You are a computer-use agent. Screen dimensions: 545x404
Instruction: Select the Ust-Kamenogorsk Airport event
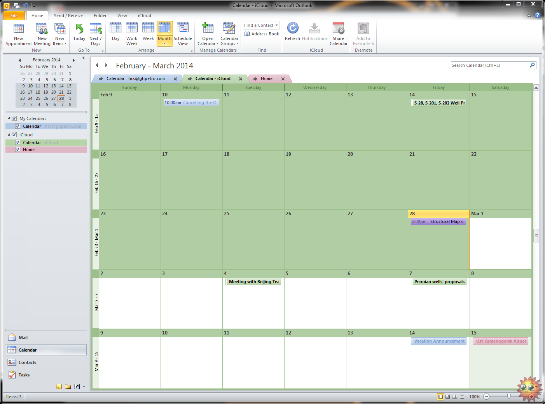pos(500,341)
